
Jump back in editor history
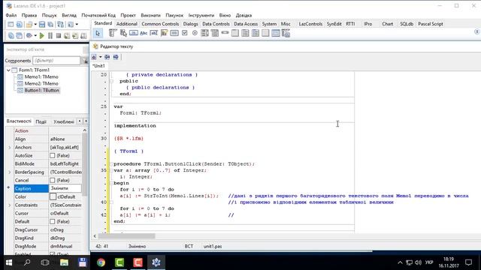tap(107, 57)
